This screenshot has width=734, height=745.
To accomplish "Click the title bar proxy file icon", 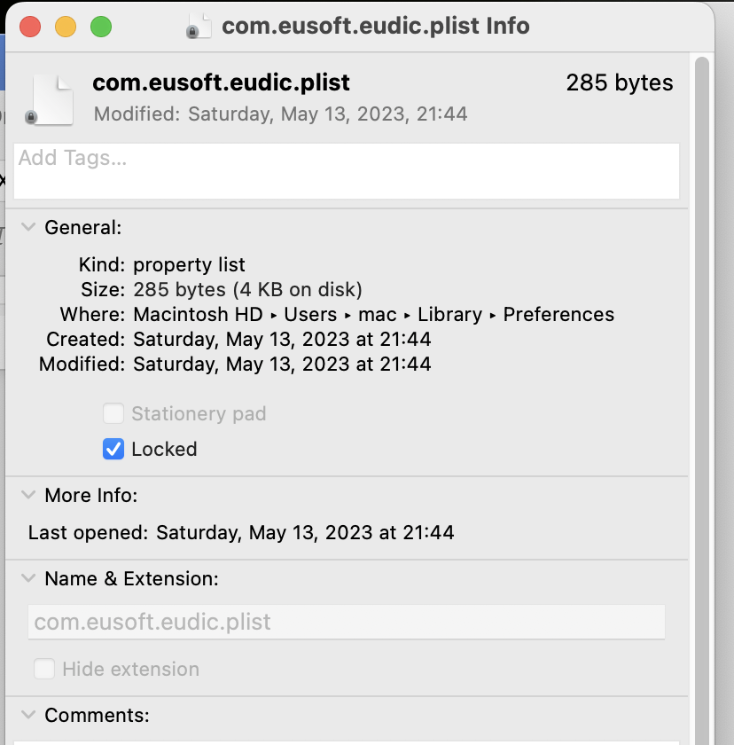I will click(x=199, y=26).
